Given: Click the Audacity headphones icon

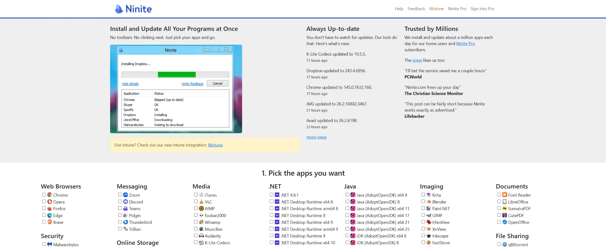Looking at the screenshot, I should click(201, 236).
